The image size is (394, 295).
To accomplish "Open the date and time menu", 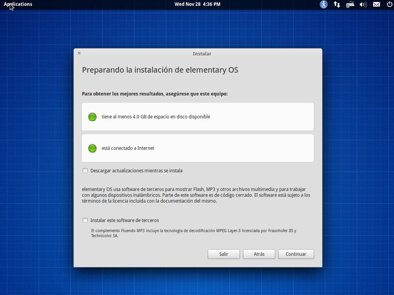I will pos(197,4).
